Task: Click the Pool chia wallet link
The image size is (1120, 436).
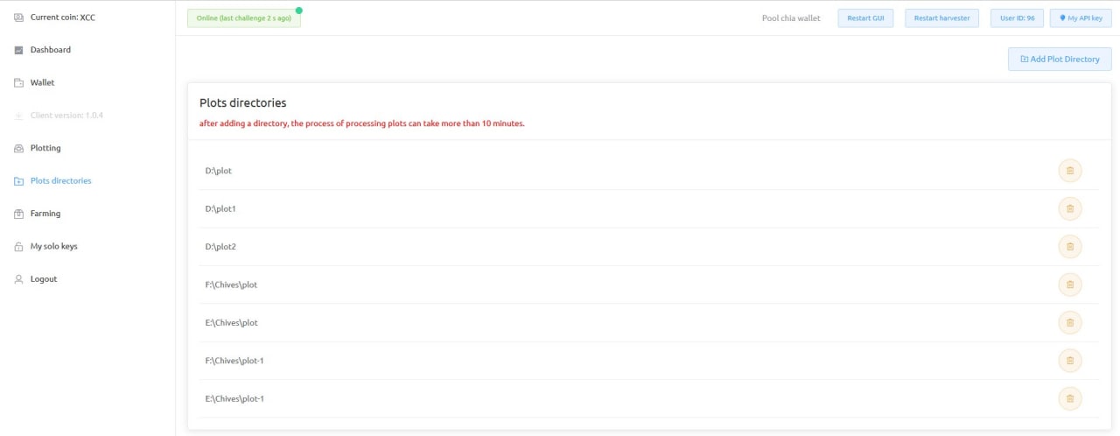Action: [x=791, y=18]
